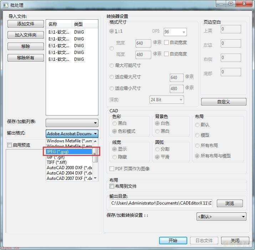The height and width of the screenshot is (250, 255).
Task: Click the 批处理 window title icon
Action: click(6, 5)
